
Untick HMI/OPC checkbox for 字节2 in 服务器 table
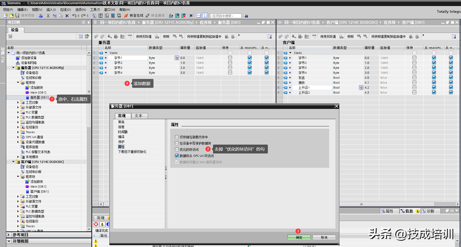click(x=250, y=63)
